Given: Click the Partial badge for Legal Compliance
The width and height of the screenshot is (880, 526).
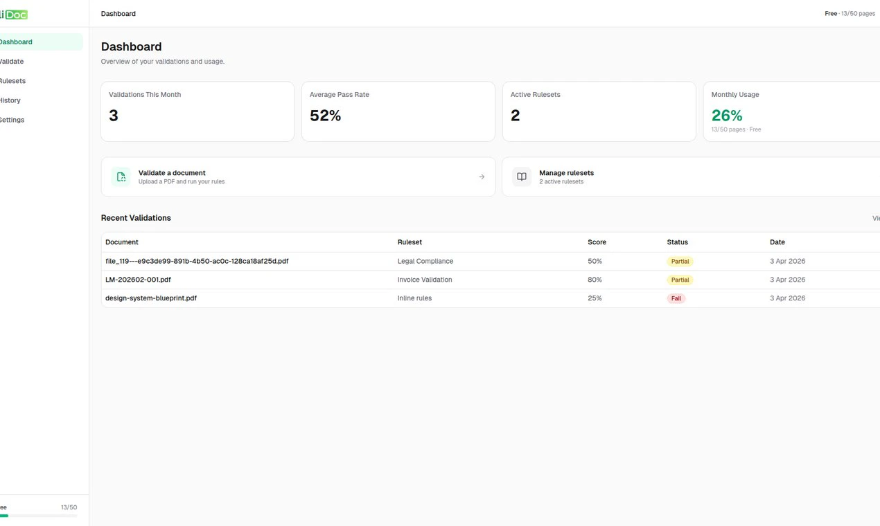Looking at the screenshot, I should (x=680, y=261).
